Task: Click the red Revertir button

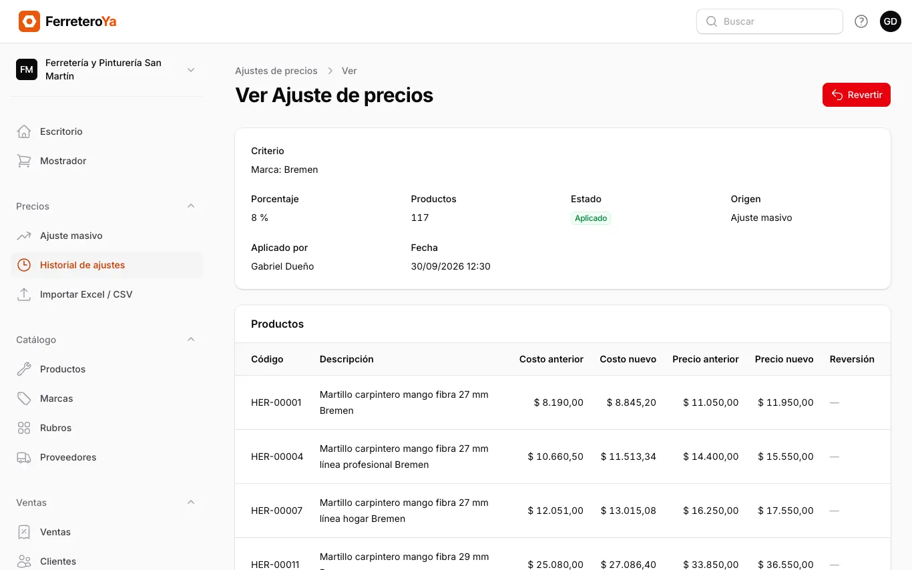Action: click(857, 95)
